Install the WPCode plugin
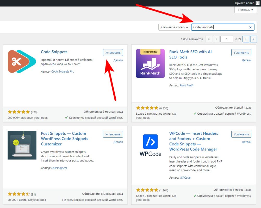The width and height of the screenshot is (261, 208). click(x=241, y=134)
